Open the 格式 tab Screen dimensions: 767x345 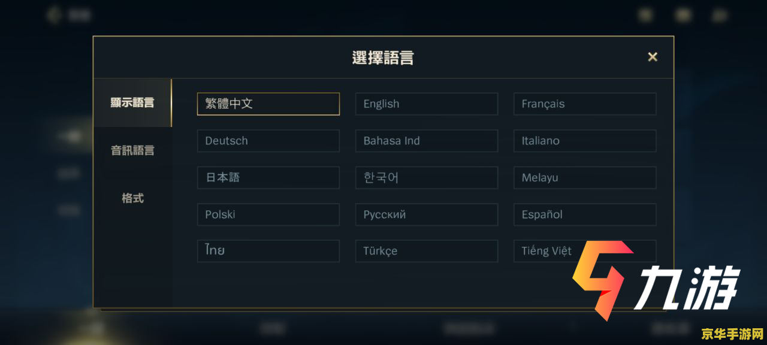click(132, 198)
